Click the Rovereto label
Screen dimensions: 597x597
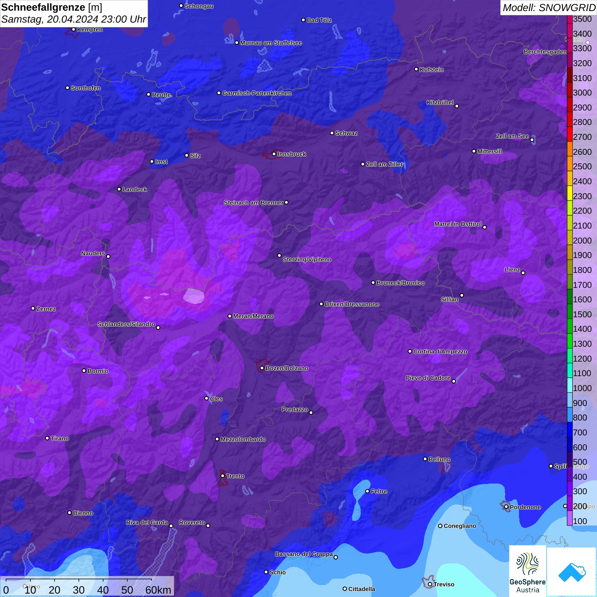192,522
